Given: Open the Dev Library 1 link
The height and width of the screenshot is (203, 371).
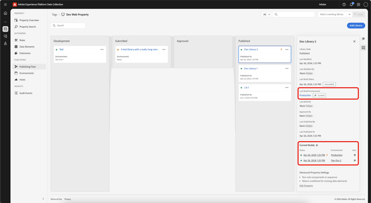Looking at the screenshot, I should pos(251,69).
